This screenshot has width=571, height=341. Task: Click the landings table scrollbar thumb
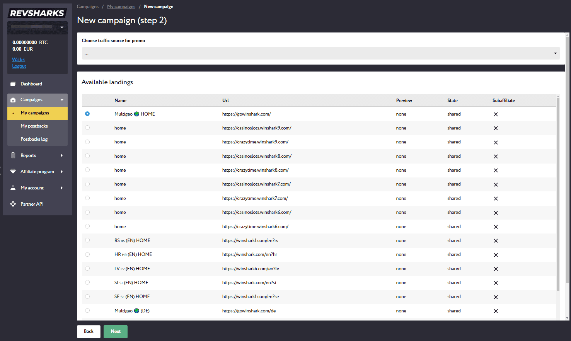[x=558, y=194]
